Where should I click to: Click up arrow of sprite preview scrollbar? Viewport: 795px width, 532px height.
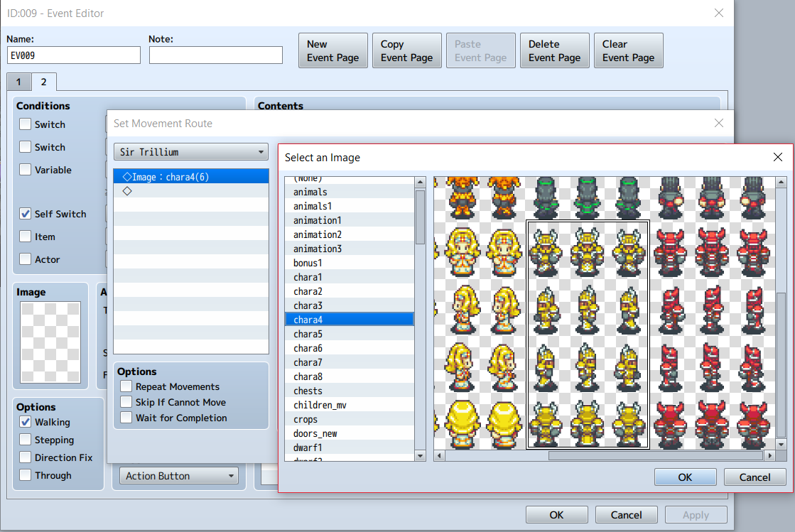point(781,182)
